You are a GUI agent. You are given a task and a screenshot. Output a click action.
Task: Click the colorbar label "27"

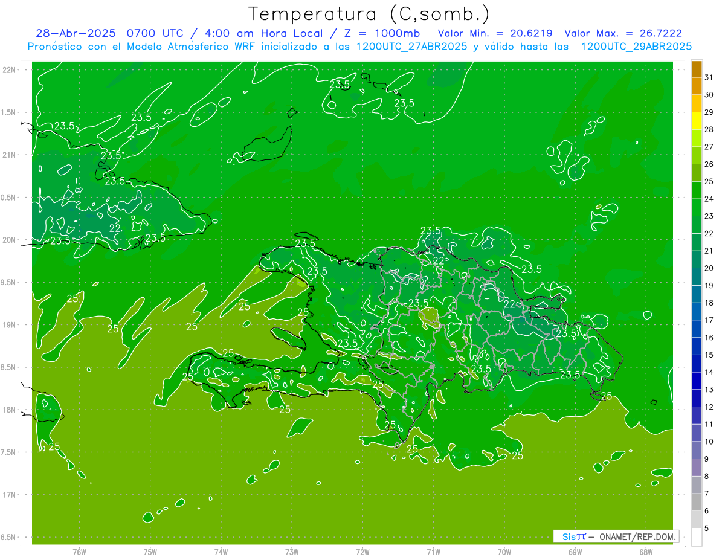click(709, 147)
